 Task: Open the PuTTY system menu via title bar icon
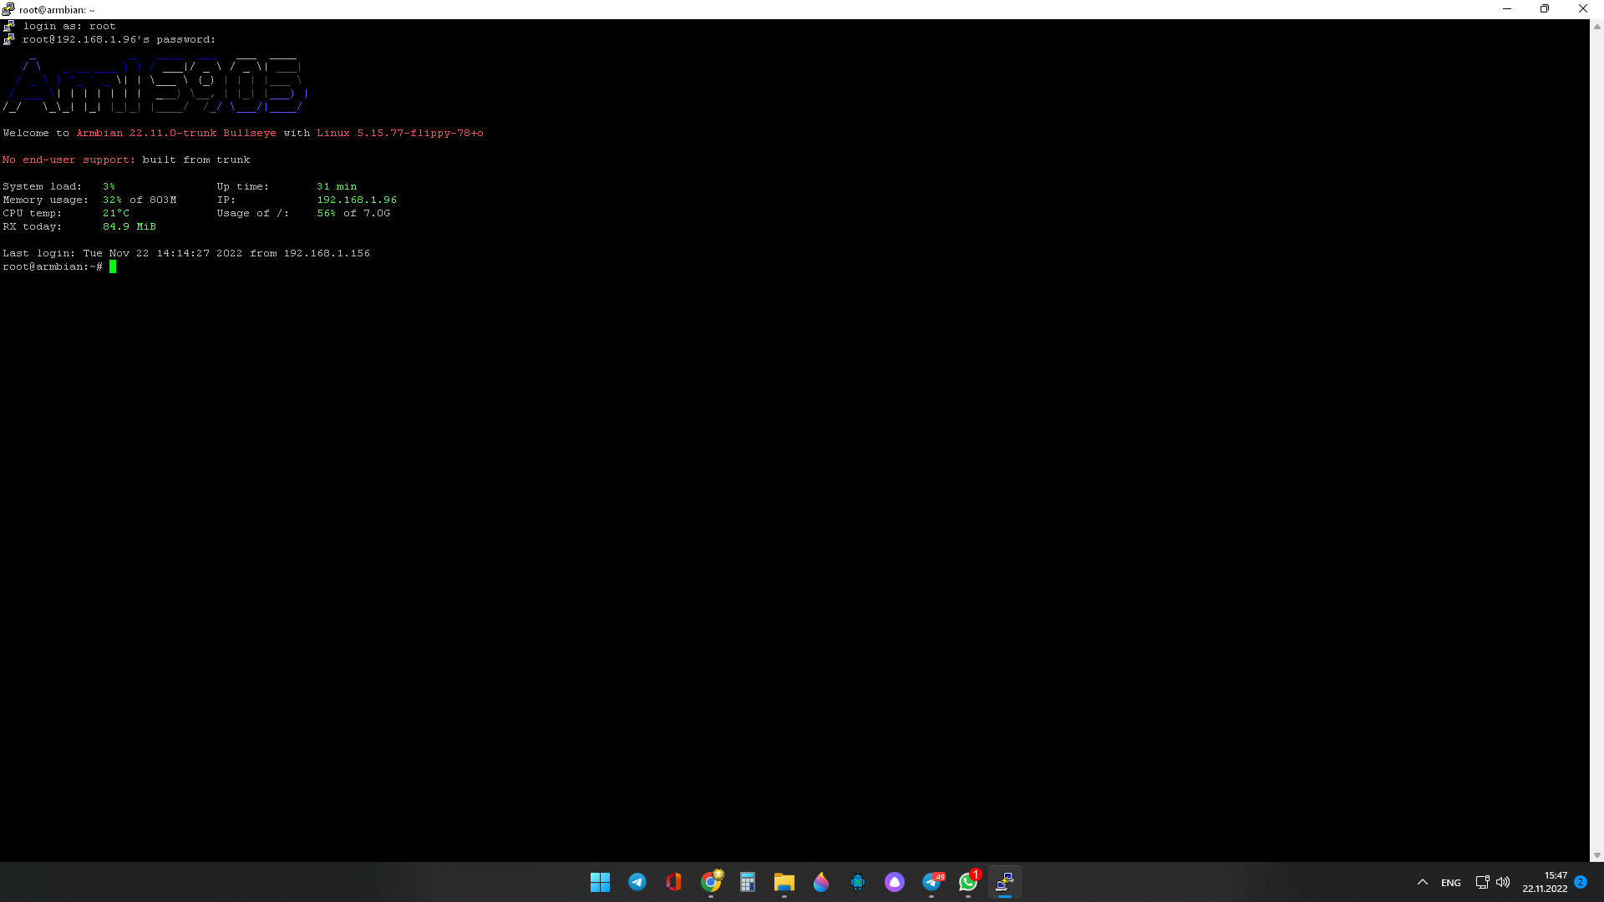click(9, 9)
